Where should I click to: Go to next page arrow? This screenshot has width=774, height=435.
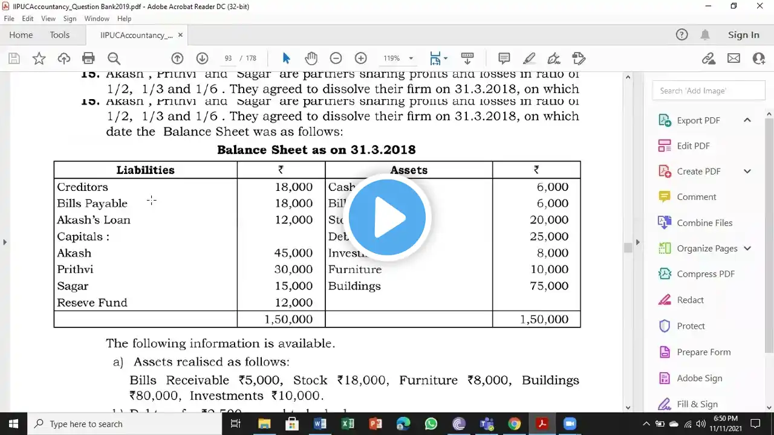click(x=203, y=59)
